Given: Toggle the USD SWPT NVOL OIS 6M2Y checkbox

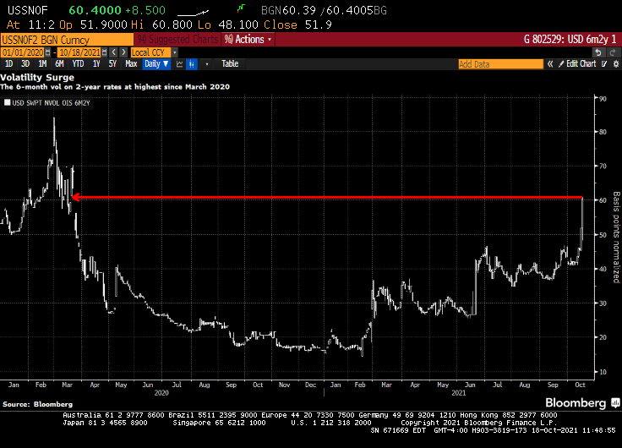Looking at the screenshot, I should click(8, 102).
